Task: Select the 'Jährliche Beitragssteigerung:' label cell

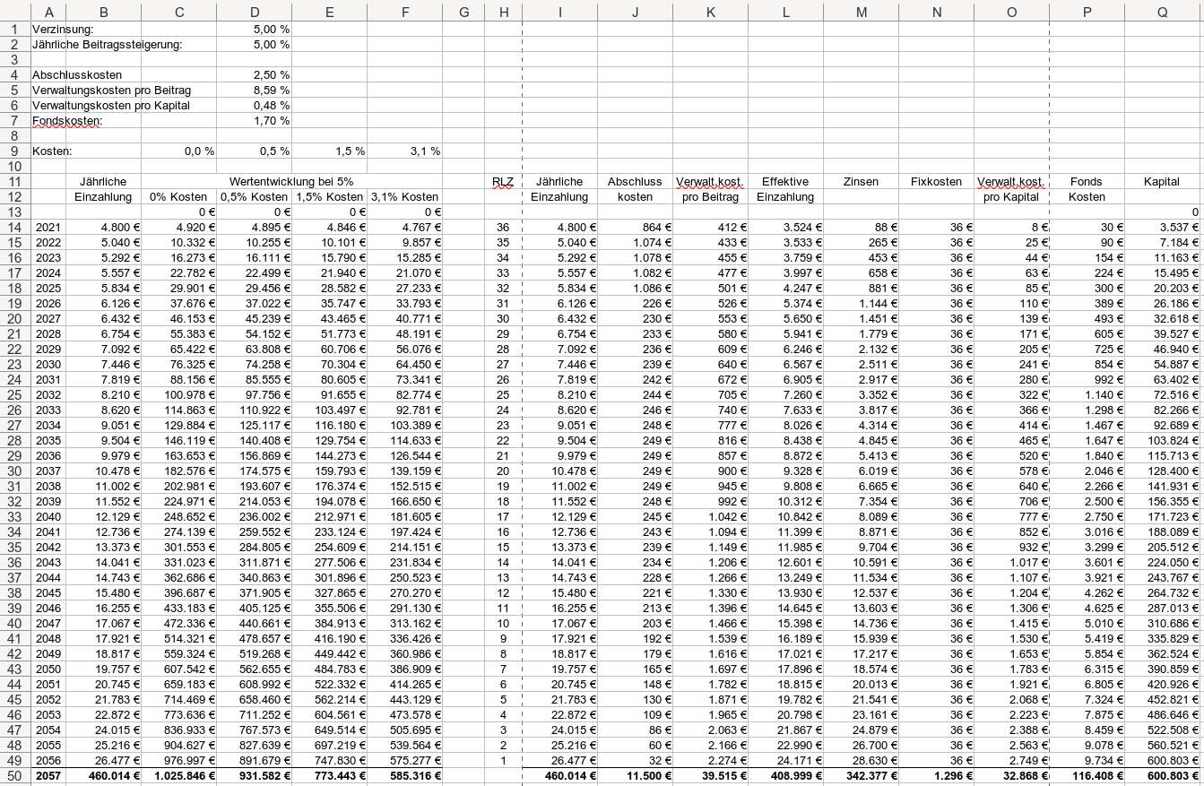Action: (107, 44)
